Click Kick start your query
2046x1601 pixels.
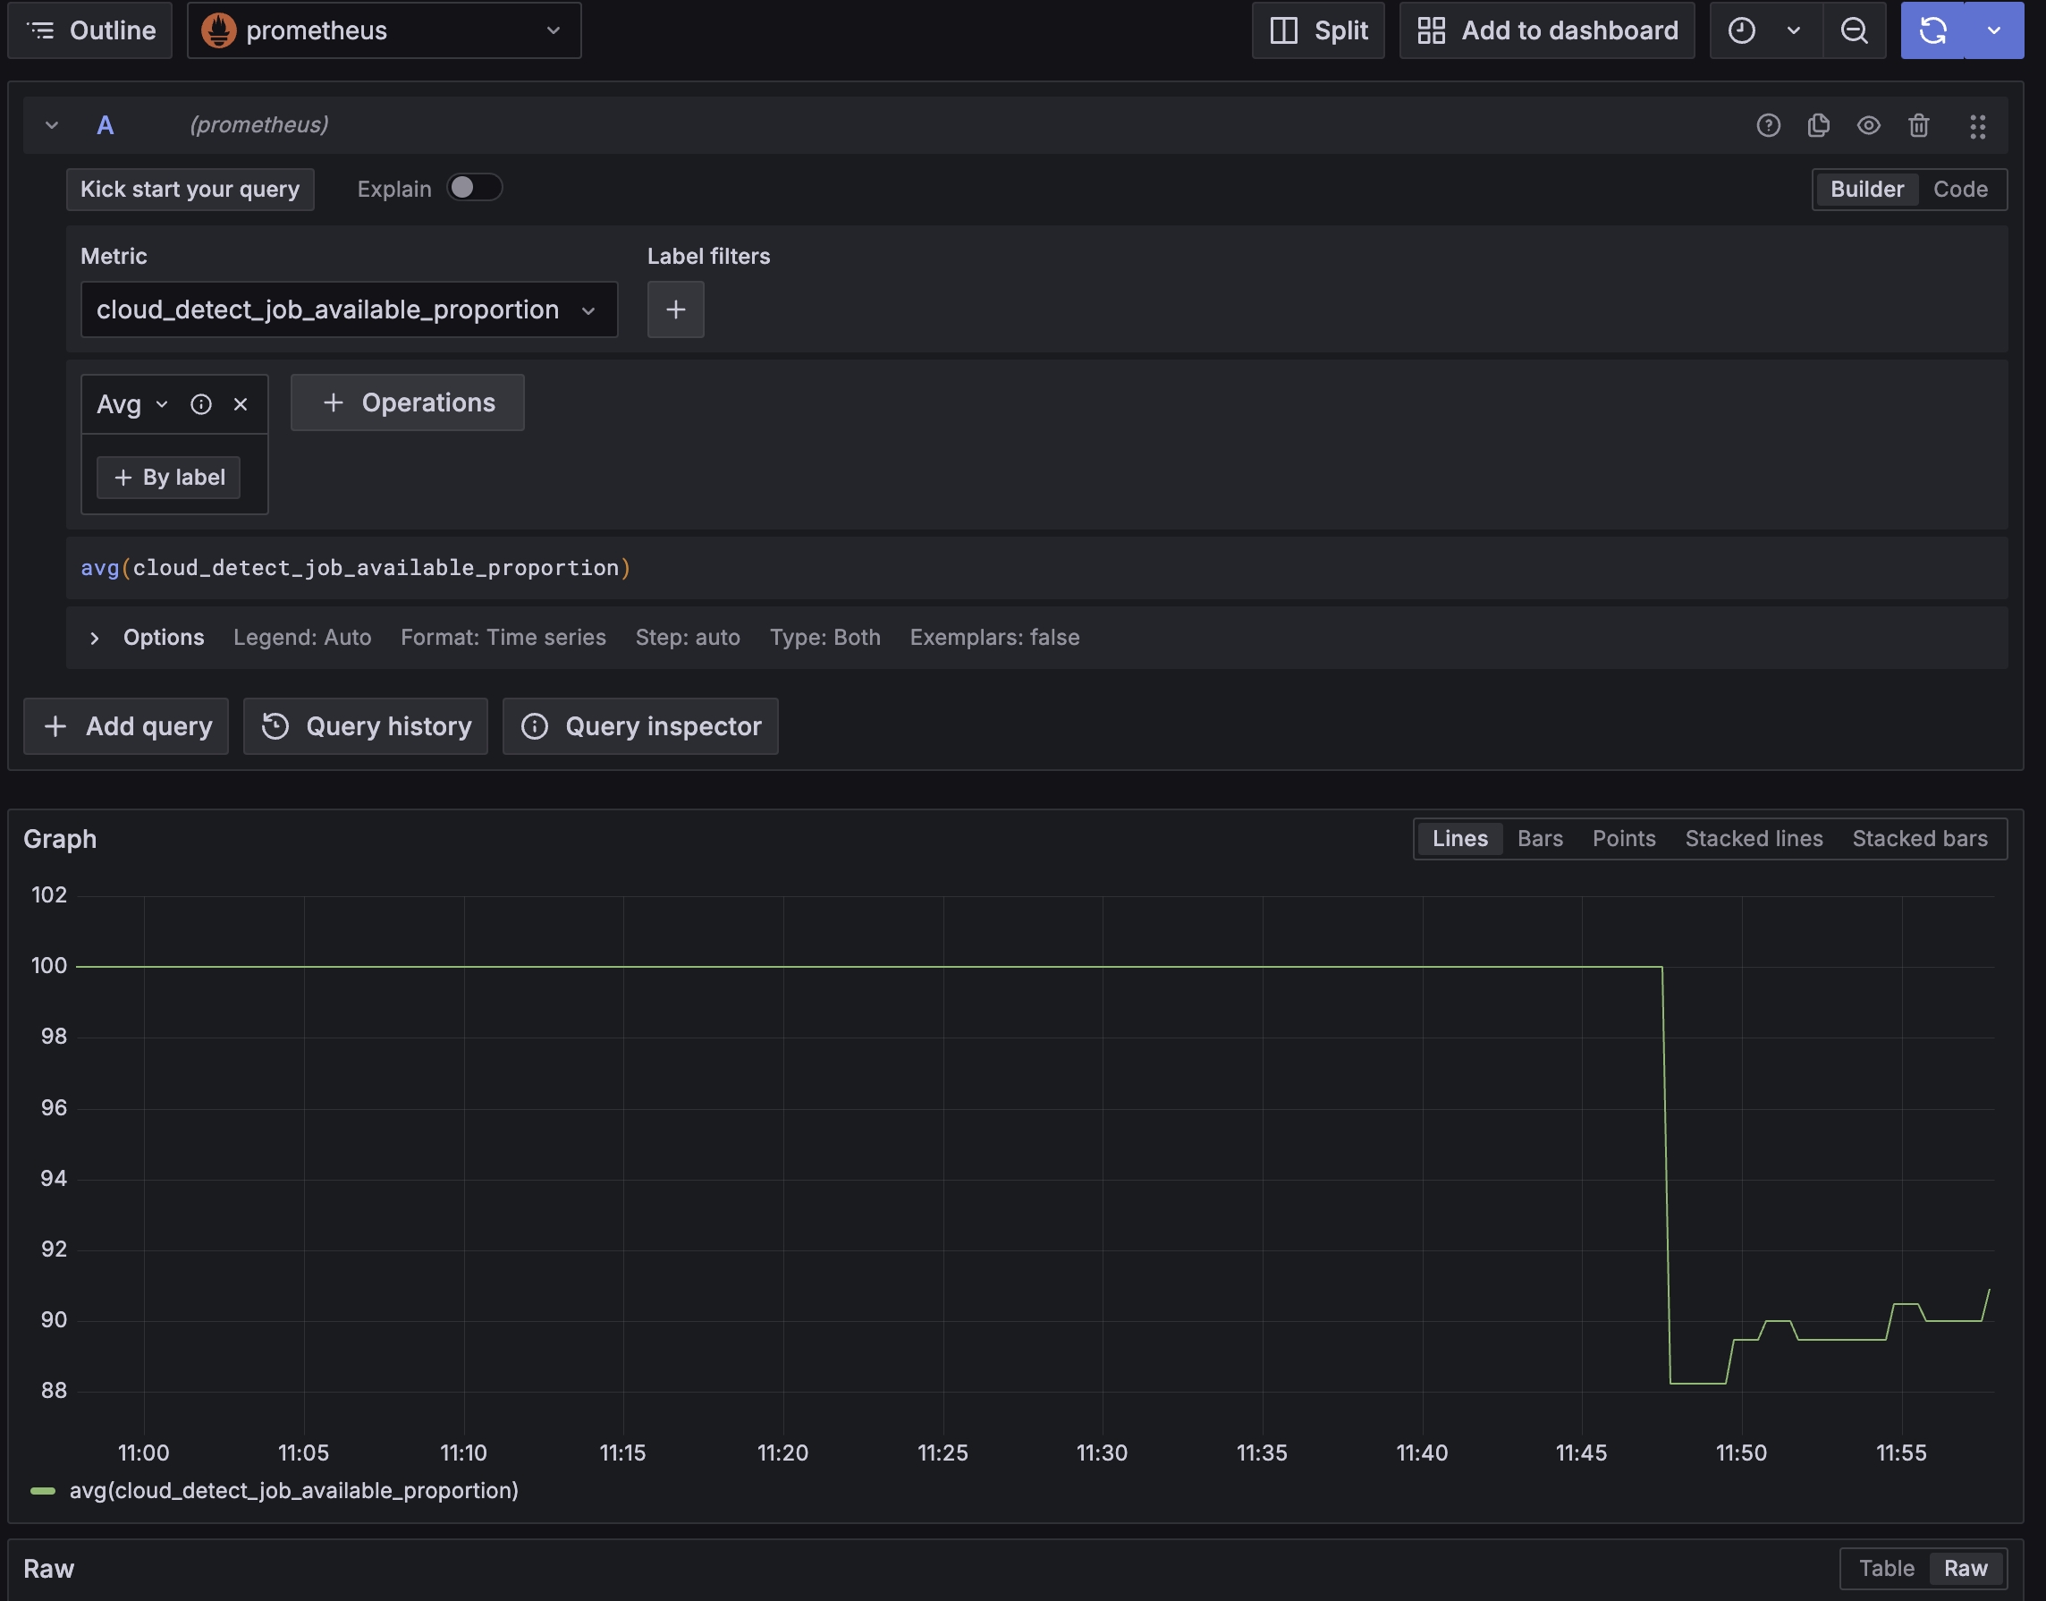[190, 190]
